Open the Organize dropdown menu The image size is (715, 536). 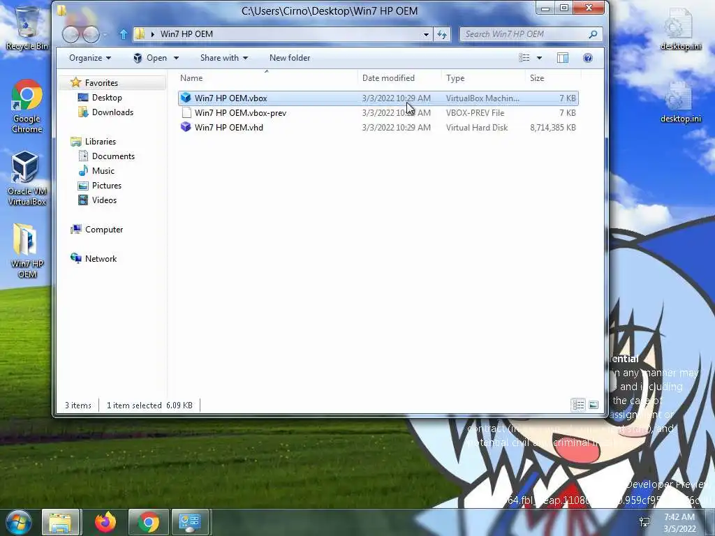pyautogui.click(x=90, y=58)
